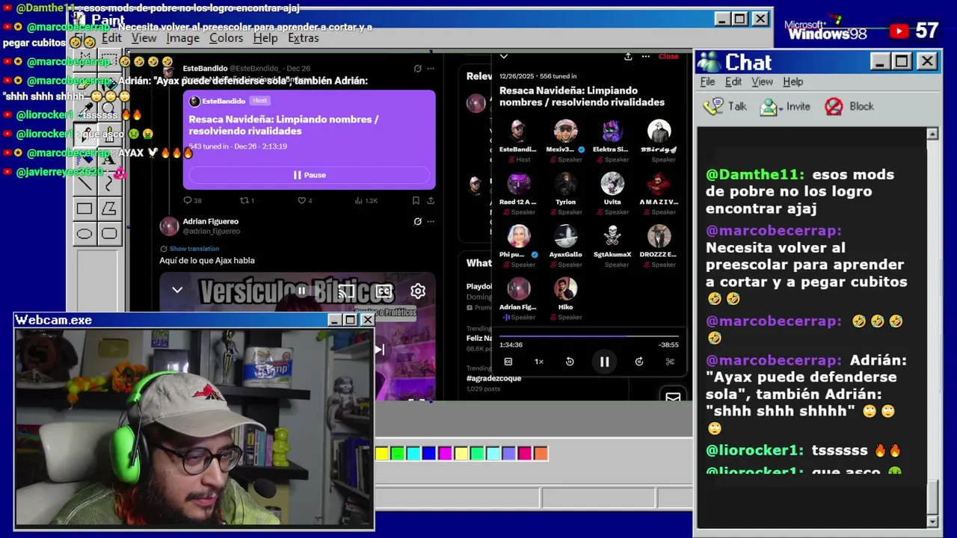Open the Chat window File menu
The image size is (957, 538).
[707, 81]
